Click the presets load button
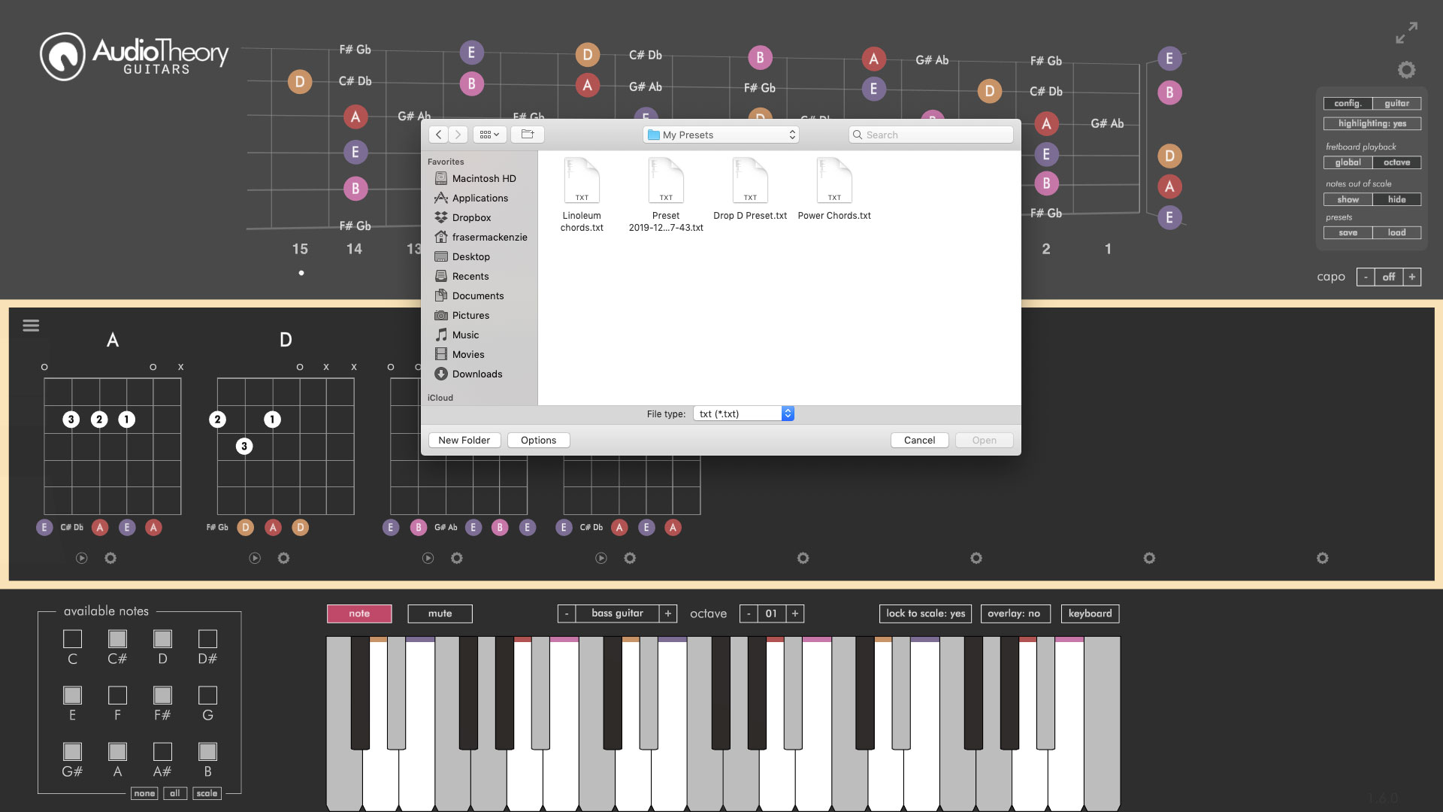The image size is (1443, 812). pos(1396,232)
